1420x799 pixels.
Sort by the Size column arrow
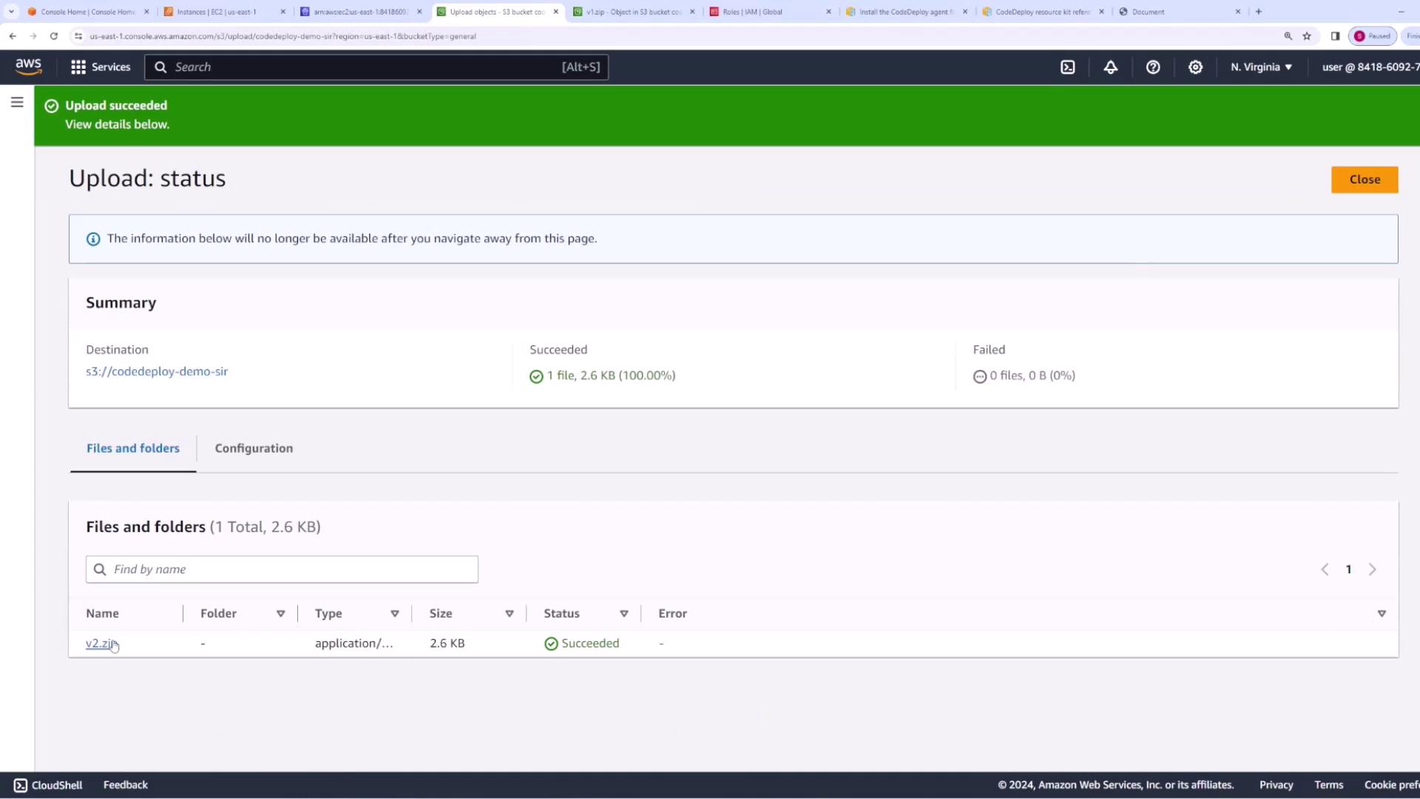click(509, 614)
